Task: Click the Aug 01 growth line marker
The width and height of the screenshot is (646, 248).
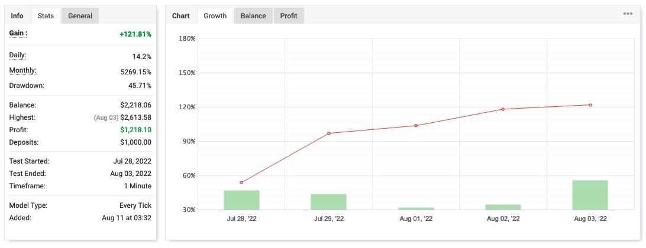Action: (416, 125)
